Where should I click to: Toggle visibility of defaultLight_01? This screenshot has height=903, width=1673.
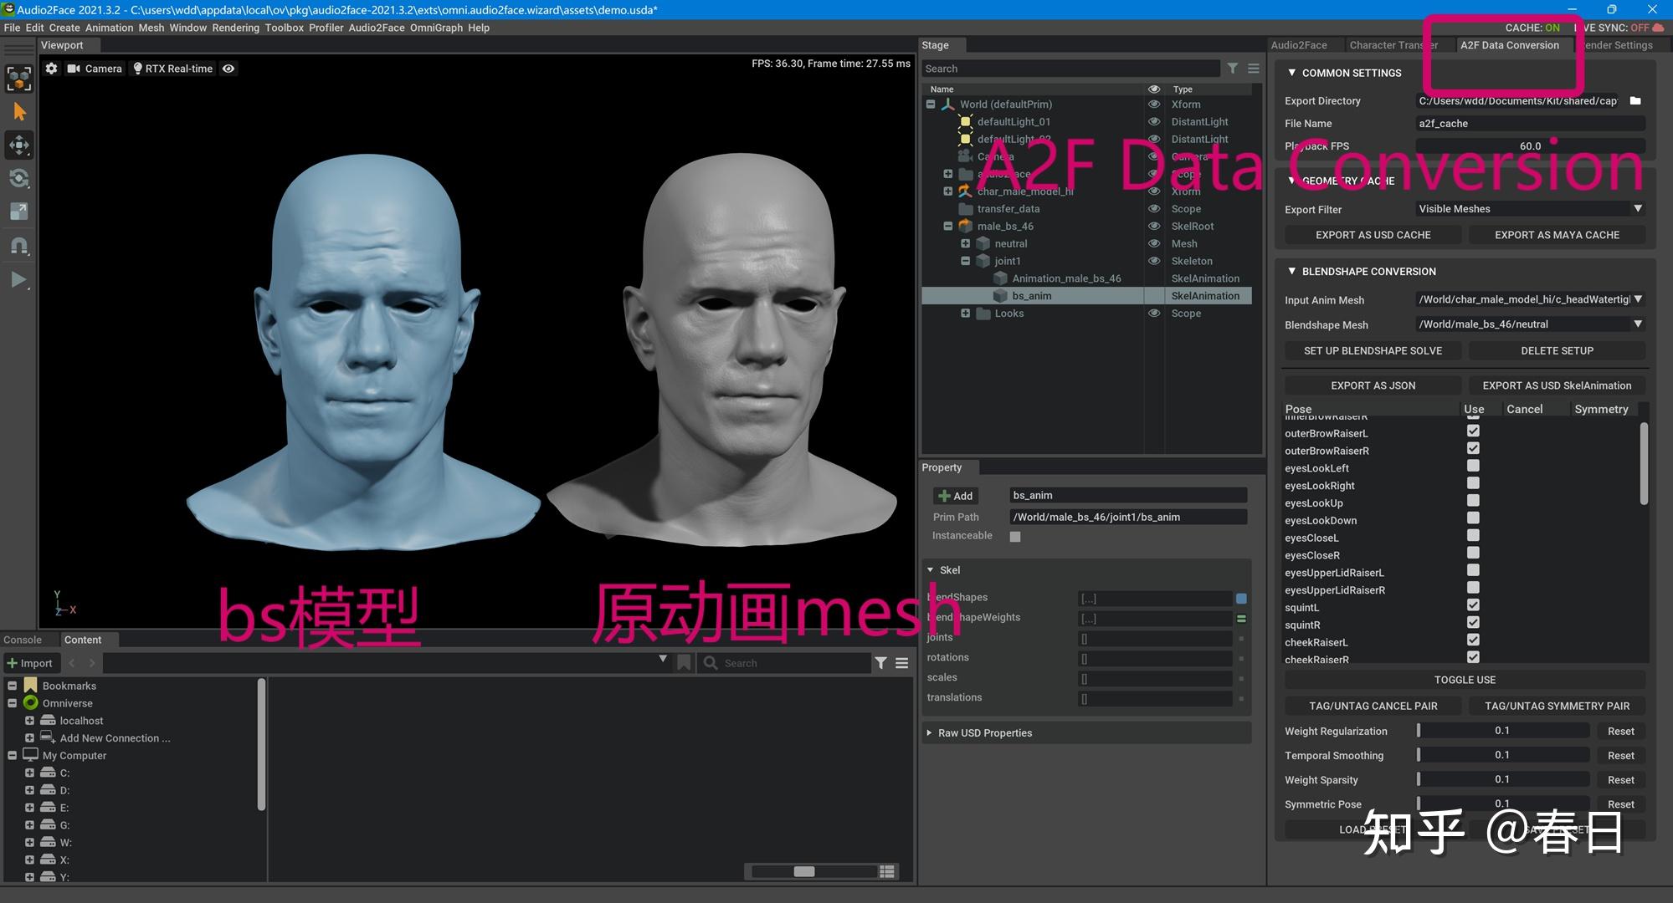[1154, 121]
